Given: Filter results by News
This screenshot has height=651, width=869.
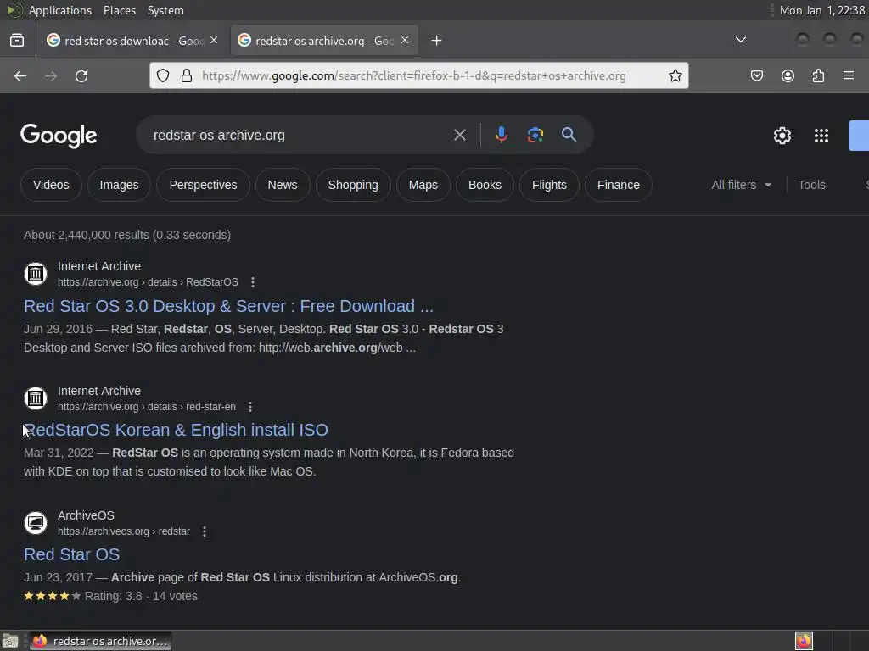Looking at the screenshot, I should click(283, 185).
